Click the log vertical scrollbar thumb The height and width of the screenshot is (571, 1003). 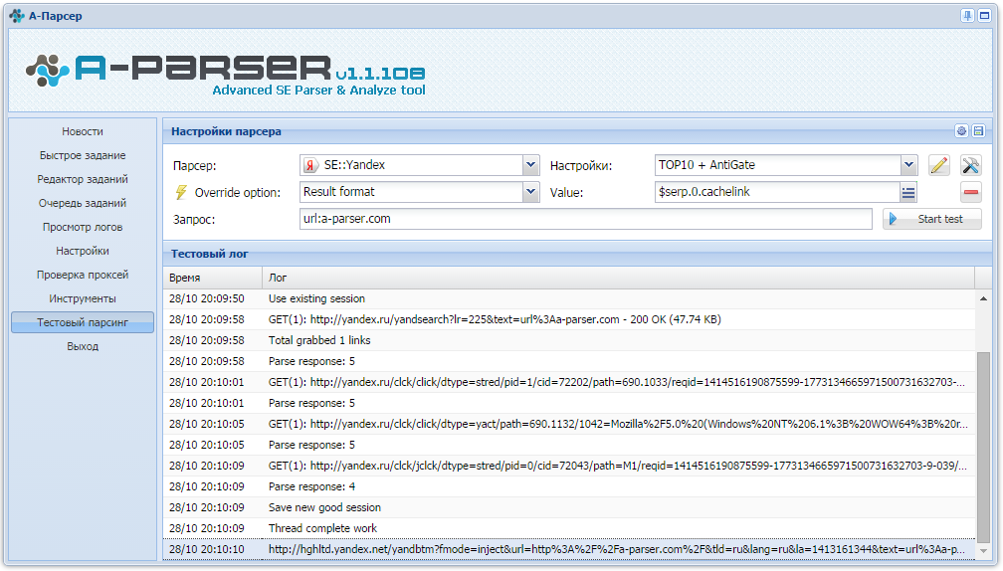click(x=983, y=446)
